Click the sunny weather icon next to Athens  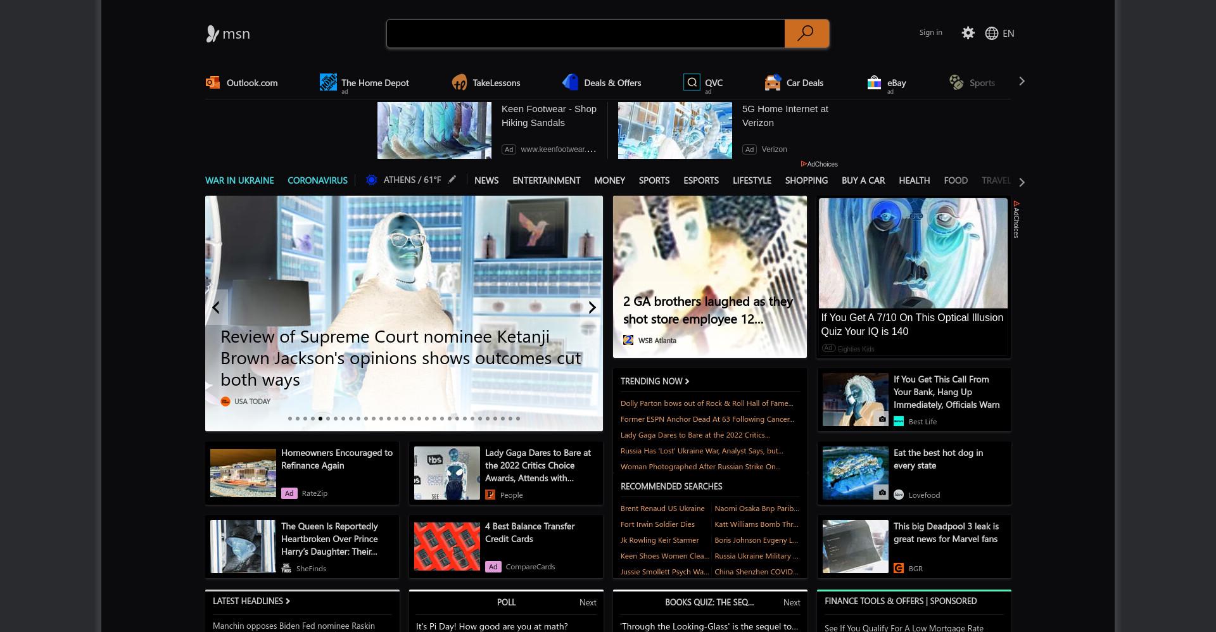(x=372, y=180)
